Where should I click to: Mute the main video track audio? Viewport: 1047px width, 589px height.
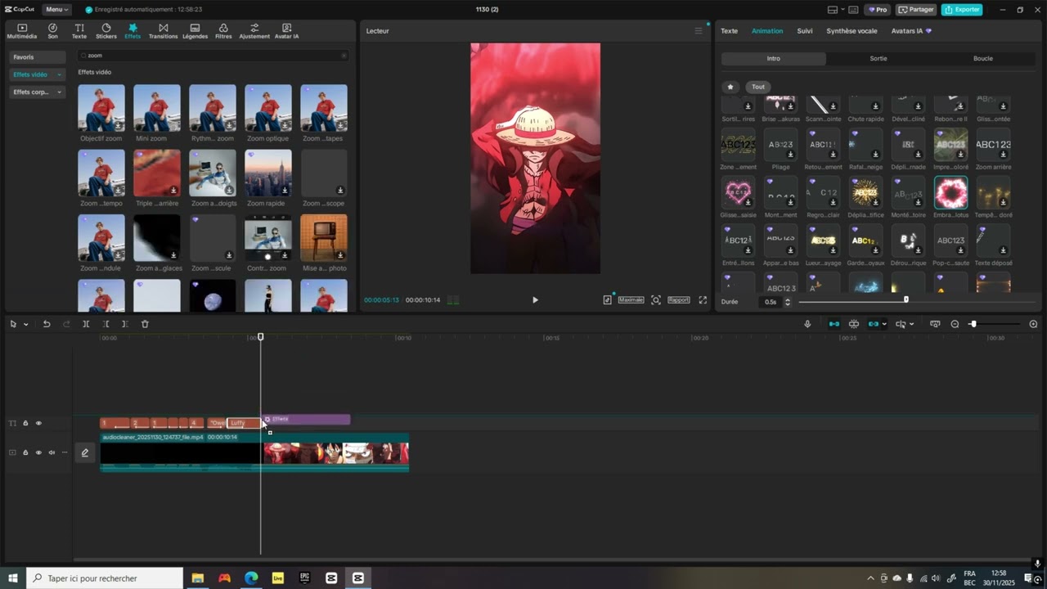[52, 452]
